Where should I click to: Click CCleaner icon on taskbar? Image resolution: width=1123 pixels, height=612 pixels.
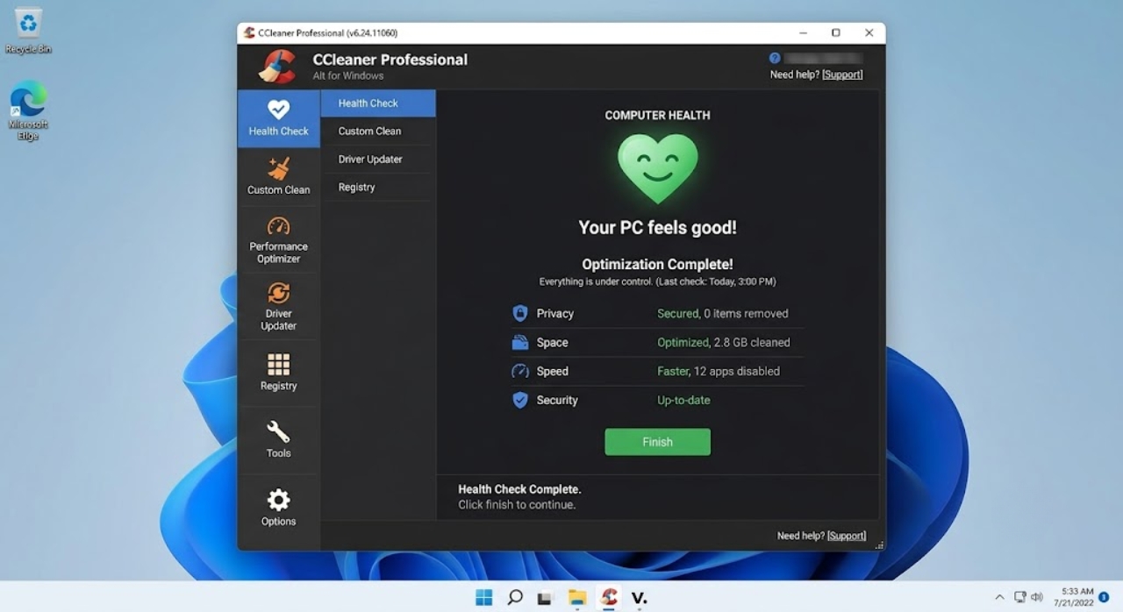609,597
